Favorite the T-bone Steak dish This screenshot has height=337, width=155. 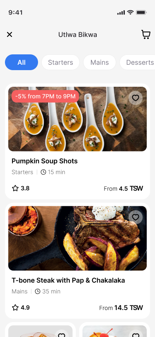(x=135, y=217)
